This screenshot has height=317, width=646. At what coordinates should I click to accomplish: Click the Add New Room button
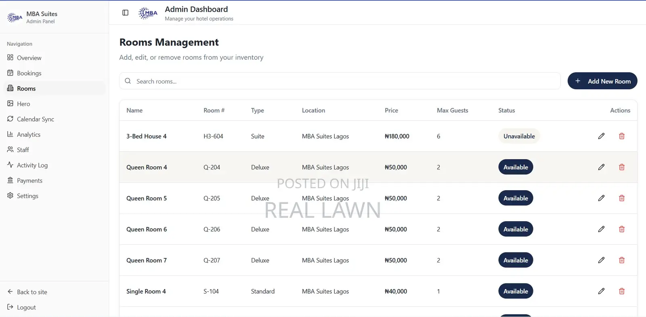(602, 81)
